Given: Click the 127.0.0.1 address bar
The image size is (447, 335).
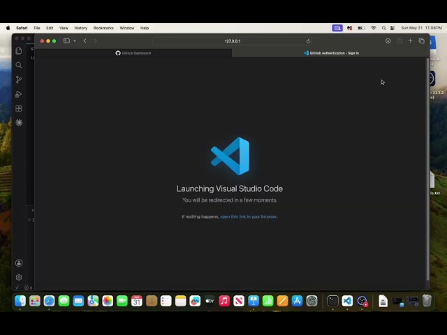Looking at the screenshot, I should 232,41.
